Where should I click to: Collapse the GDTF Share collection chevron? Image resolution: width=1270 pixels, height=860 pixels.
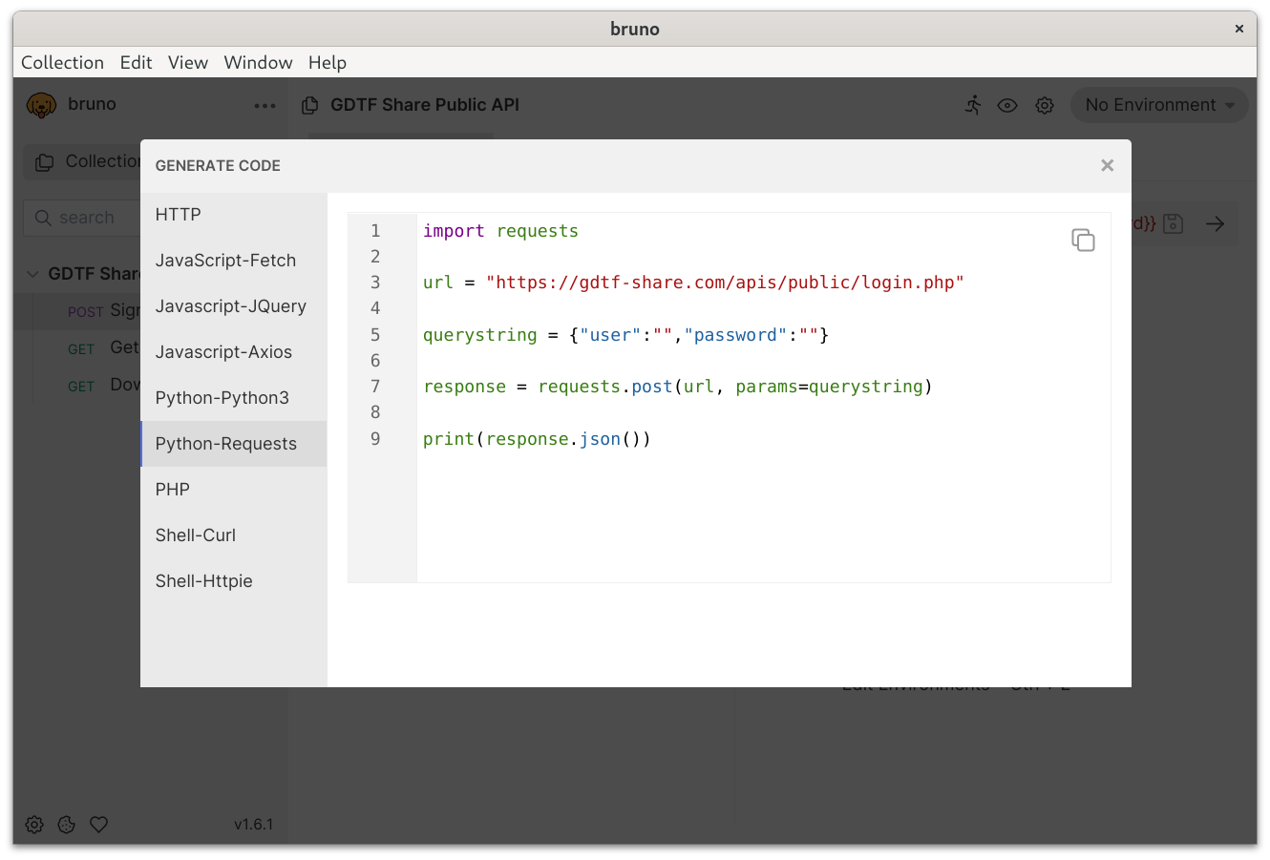coord(32,274)
